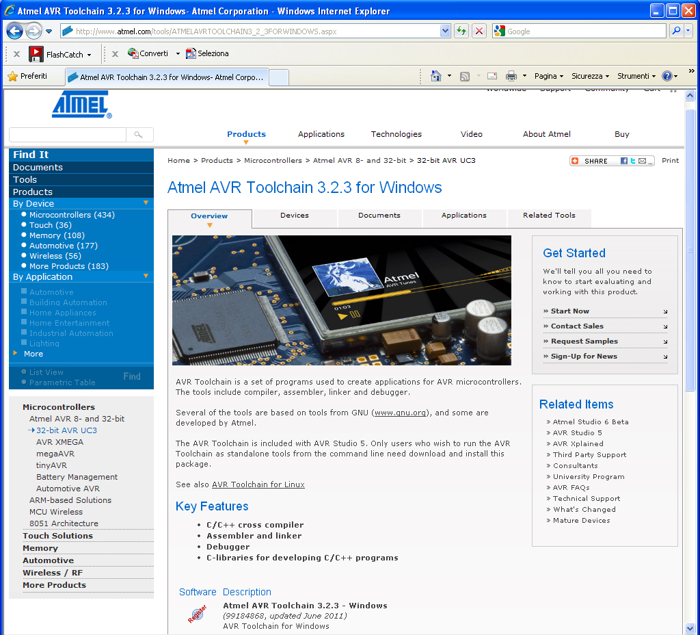This screenshot has height=635, width=700.
Task: Open the AVR Toolchain for Linux link
Action: tap(258, 484)
